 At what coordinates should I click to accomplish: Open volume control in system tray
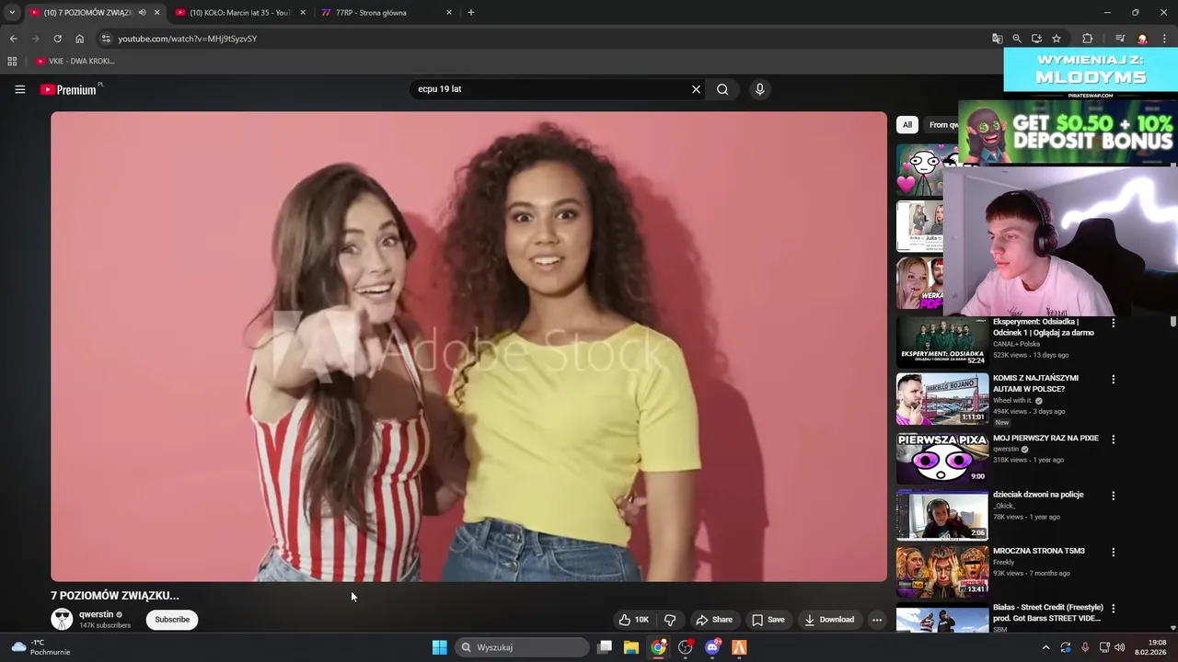coord(1120,647)
